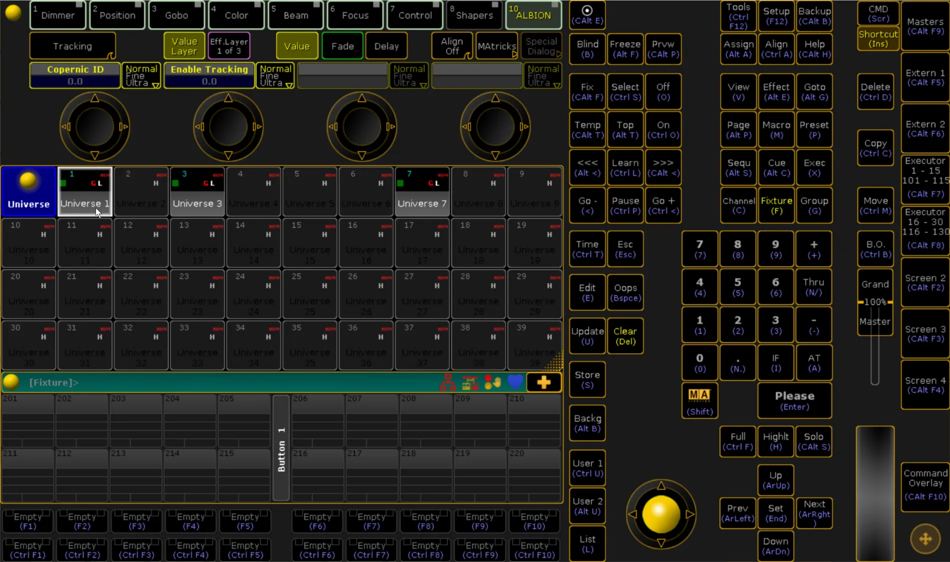Toggle Freeze (Alt F)
Viewport: 950px width, 562px height.
pos(625,49)
